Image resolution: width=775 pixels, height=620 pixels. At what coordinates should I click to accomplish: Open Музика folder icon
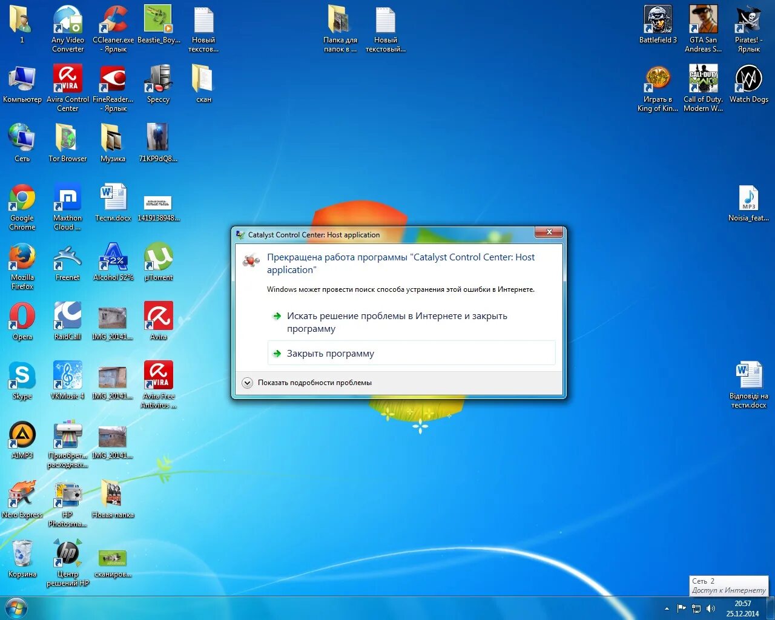coord(113,143)
